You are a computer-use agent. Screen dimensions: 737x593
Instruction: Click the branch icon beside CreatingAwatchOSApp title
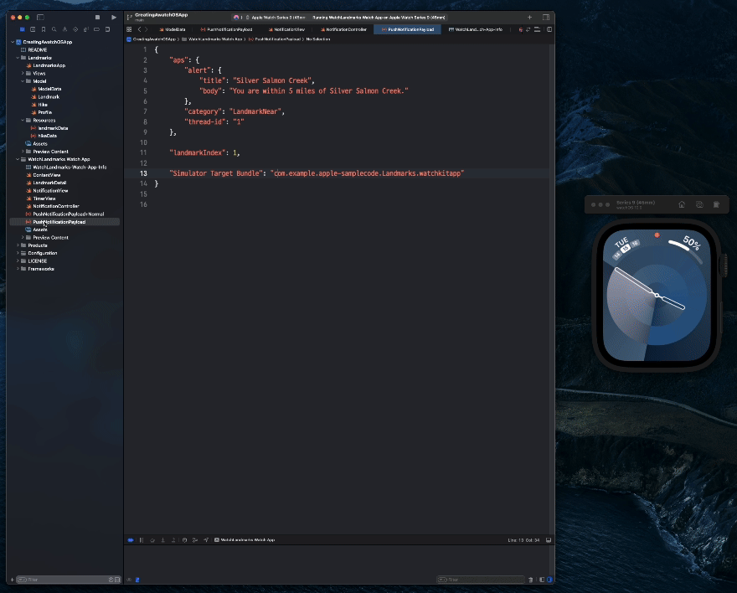point(129,17)
